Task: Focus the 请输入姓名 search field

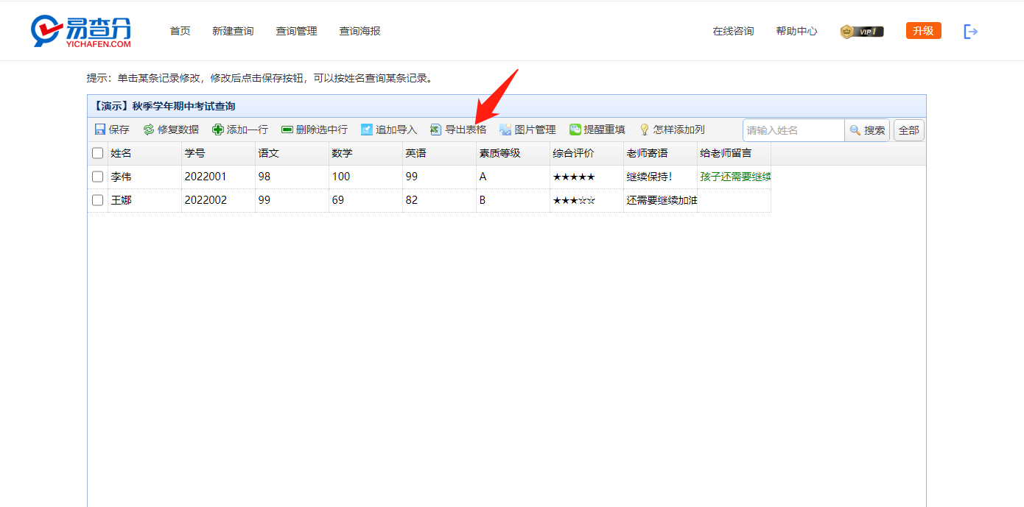Action: click(793, 130)
